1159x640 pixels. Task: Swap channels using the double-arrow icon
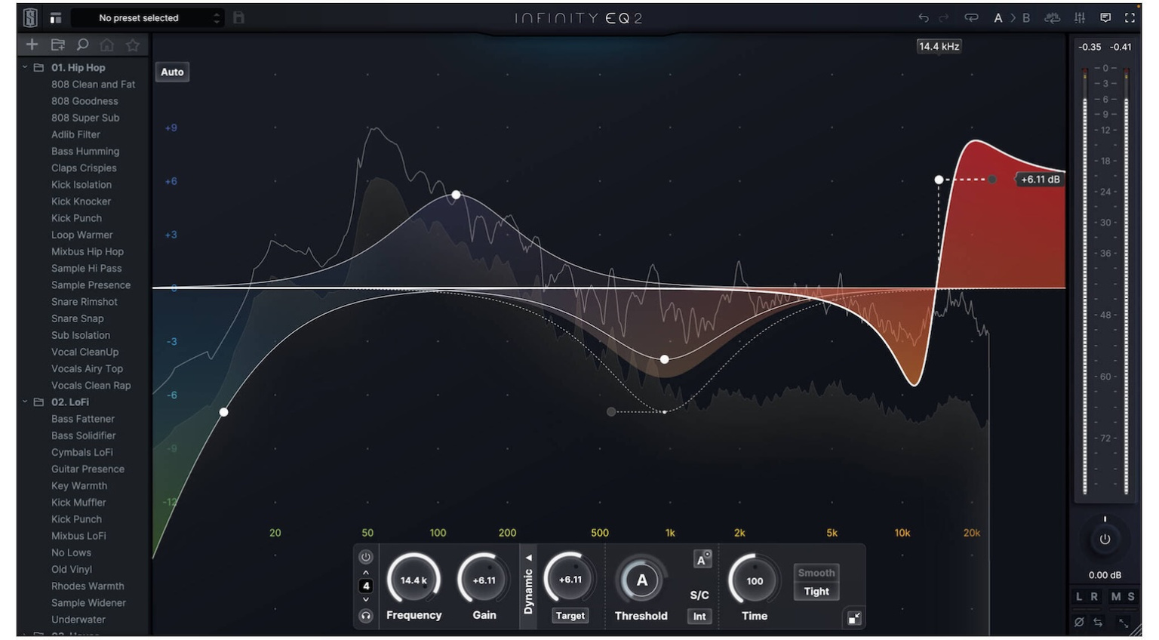1098,623
